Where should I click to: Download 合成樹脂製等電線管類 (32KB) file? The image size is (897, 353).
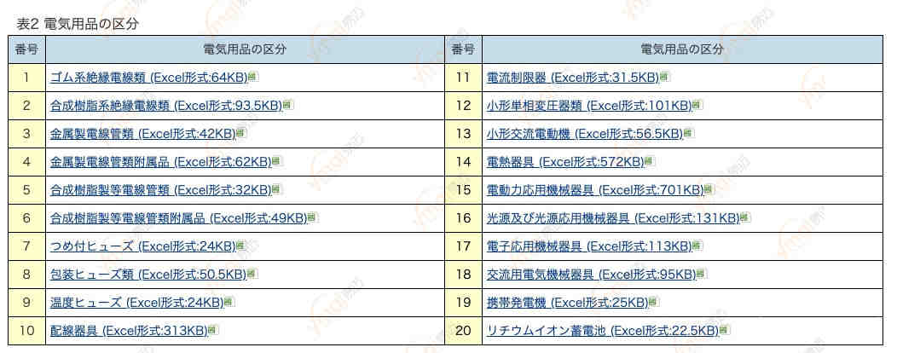coord(161,189)
